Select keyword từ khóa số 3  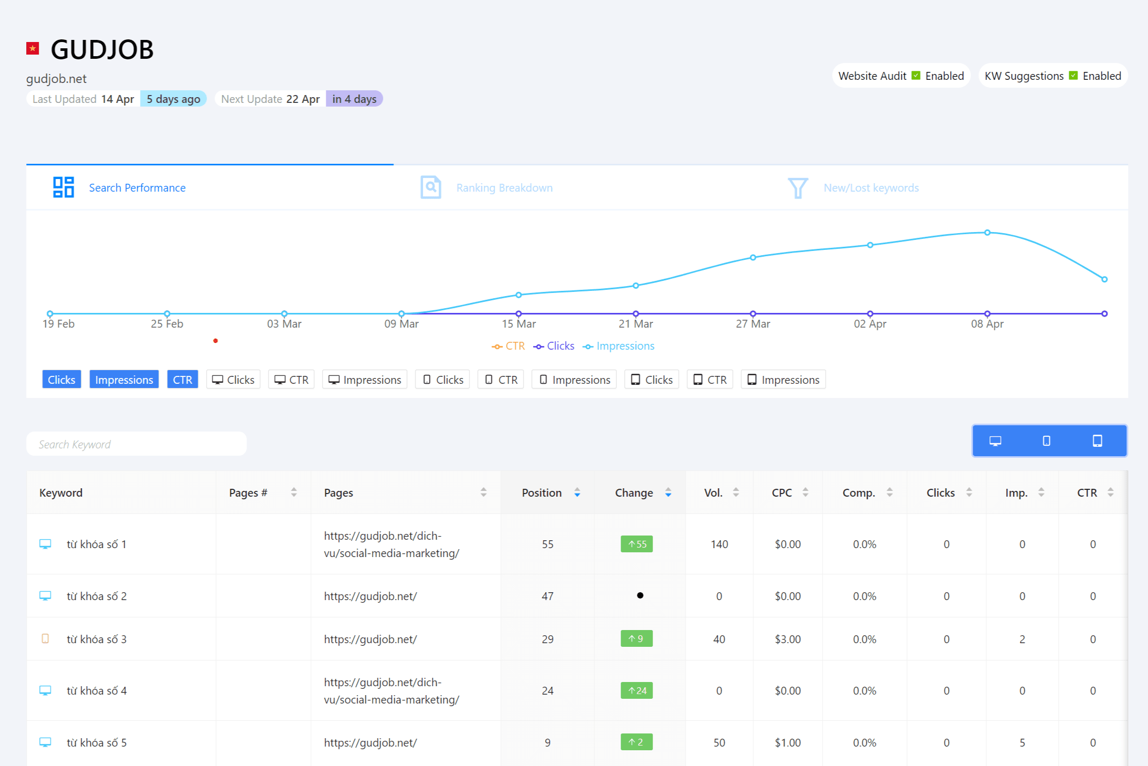click(97, 639)
